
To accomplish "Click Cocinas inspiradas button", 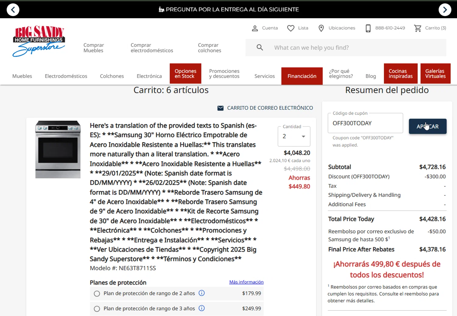I will click(401, 74).
